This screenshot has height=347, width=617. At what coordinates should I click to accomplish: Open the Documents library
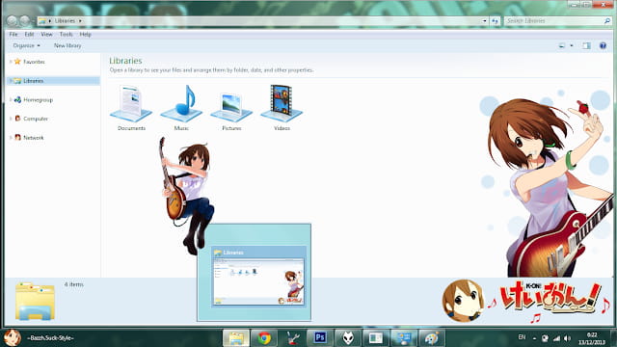[x=131, y=107]
